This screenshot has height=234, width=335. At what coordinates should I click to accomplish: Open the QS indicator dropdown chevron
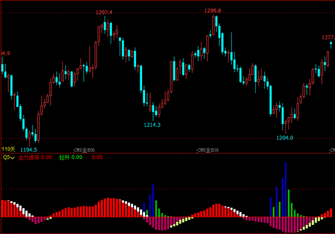click(x=12, y=158)
